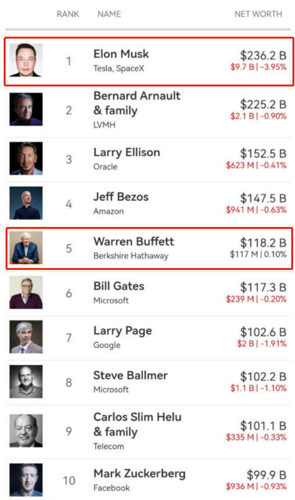The height and width of the screenshot is (500, 295).
Task: Open Carlos Slim Helu & family entry
Action: pyautogui.click(x=148, y=431)
